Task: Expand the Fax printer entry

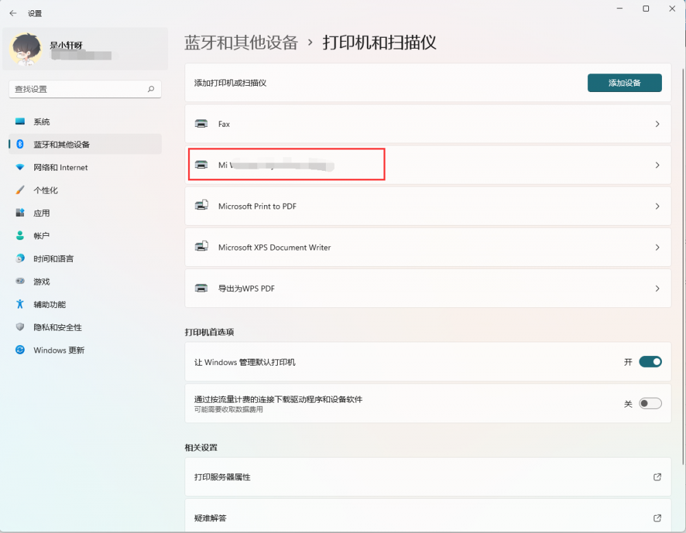Action: click(427, 123)
